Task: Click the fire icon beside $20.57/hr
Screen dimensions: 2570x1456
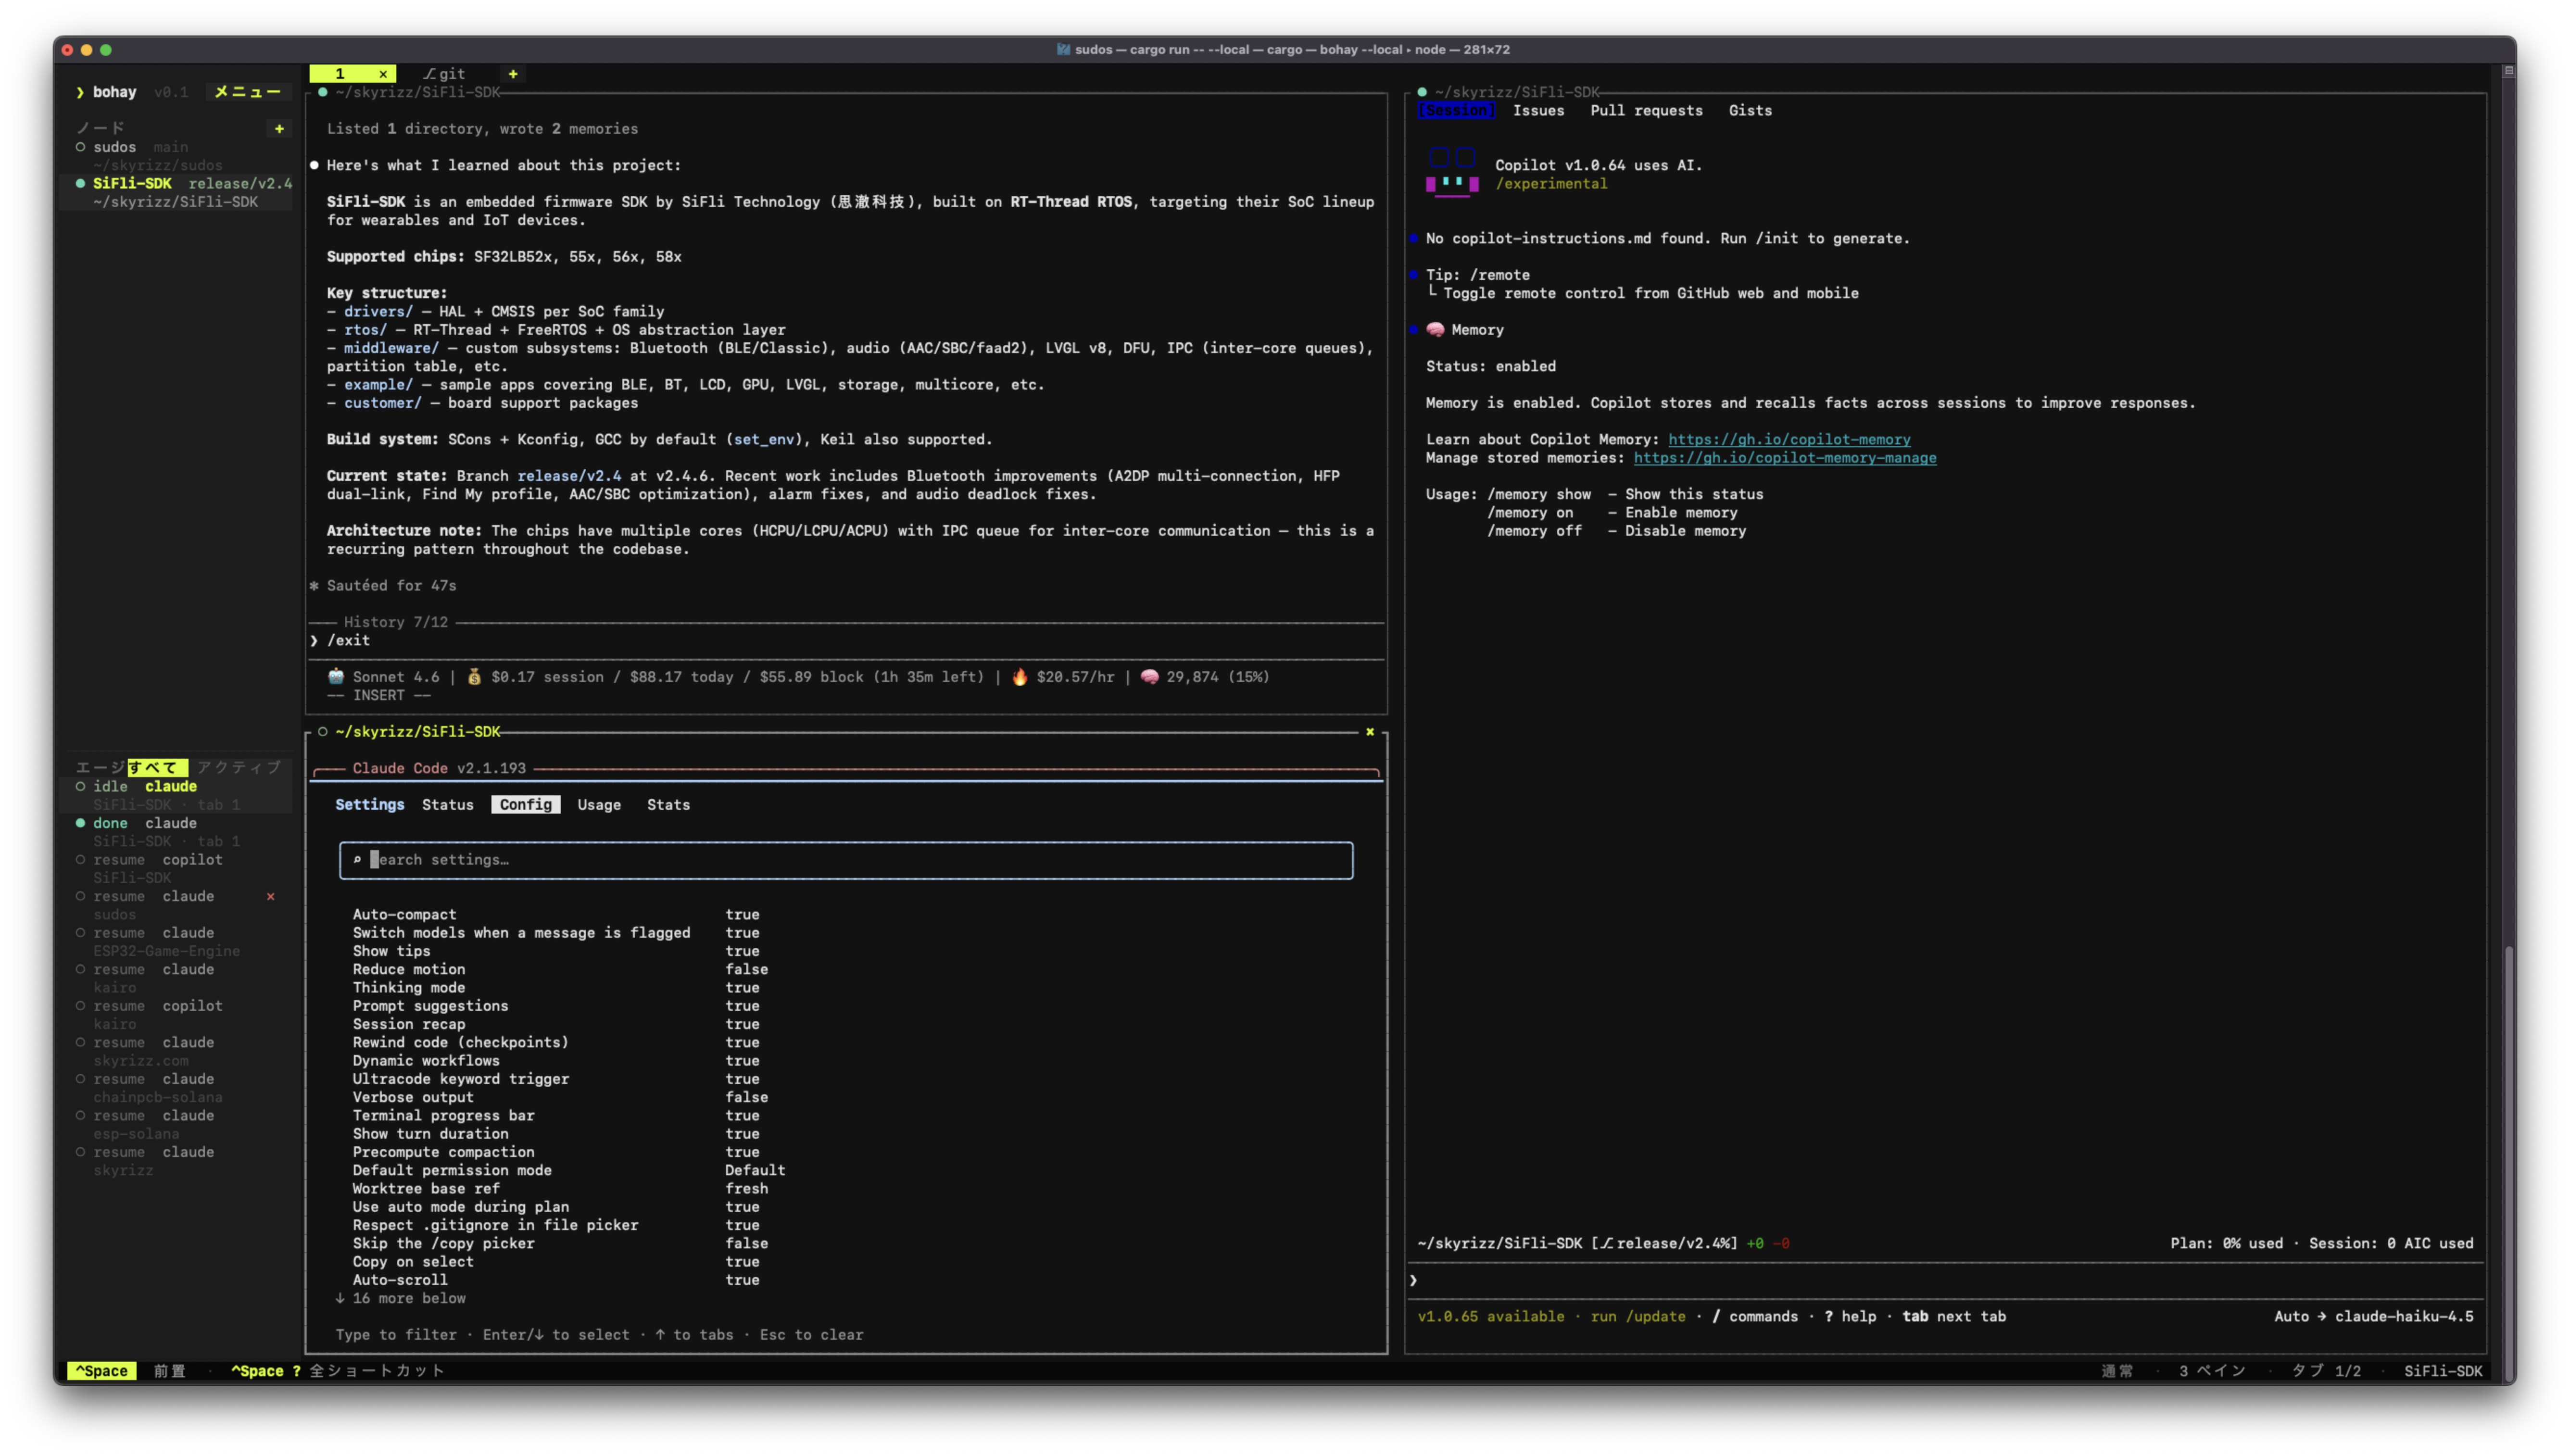Action: click(x=1020, y=677)
